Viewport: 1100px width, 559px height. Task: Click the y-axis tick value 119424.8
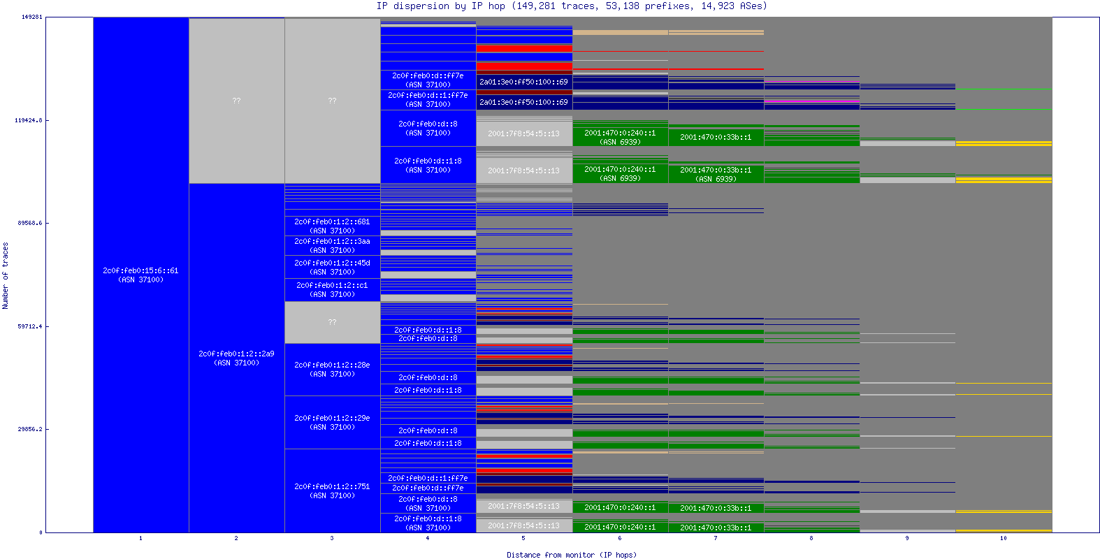29,120
